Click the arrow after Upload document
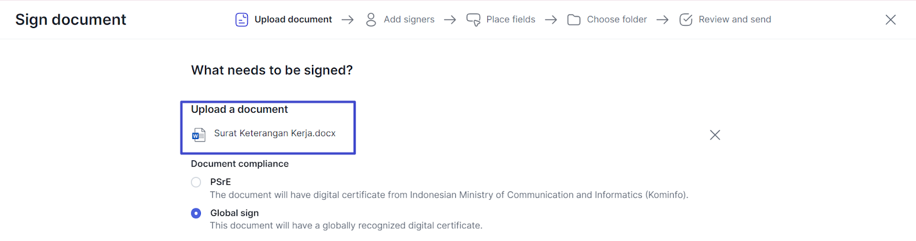The height and width of the screenshot is (241, 916). click(x=348, y=19)
